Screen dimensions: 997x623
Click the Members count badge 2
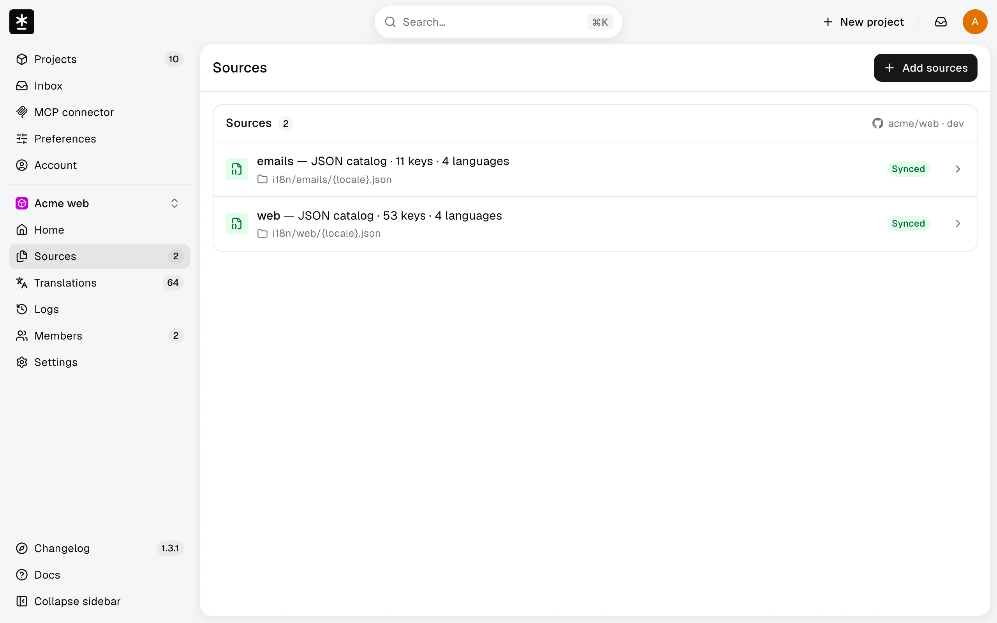tap(176, 336)
